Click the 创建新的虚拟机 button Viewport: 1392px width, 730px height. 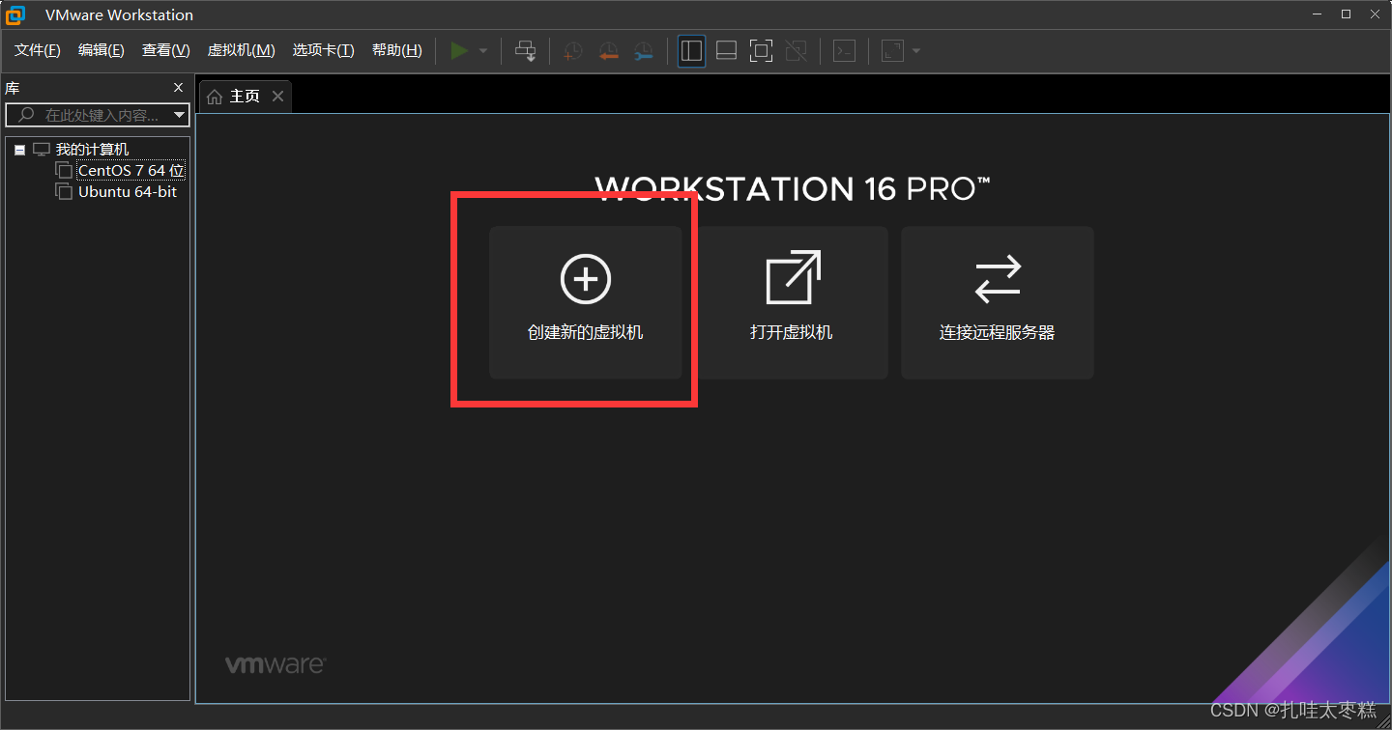586,302
